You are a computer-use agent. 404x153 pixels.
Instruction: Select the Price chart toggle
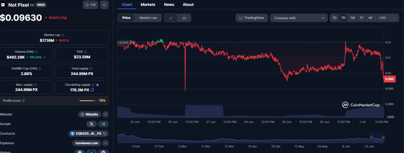click(x=126, y=18)
